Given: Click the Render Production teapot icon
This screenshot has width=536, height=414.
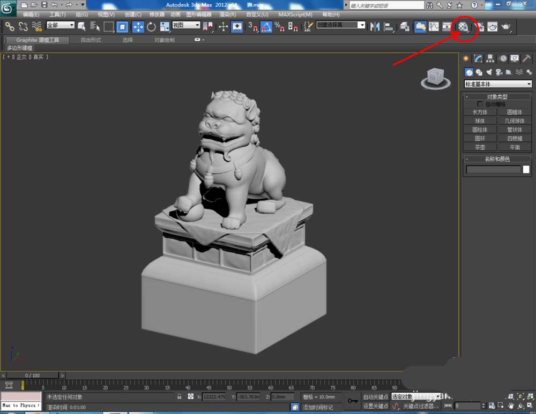Looking at the screenshot, I should [x=505, y=27].
